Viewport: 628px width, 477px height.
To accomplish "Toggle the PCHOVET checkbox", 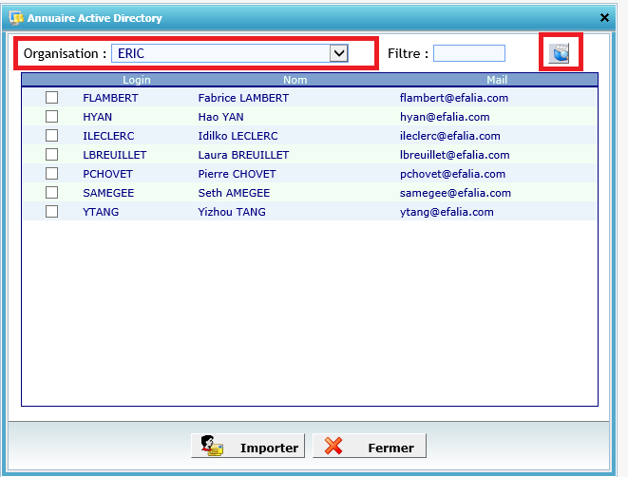I will [52, 174].
